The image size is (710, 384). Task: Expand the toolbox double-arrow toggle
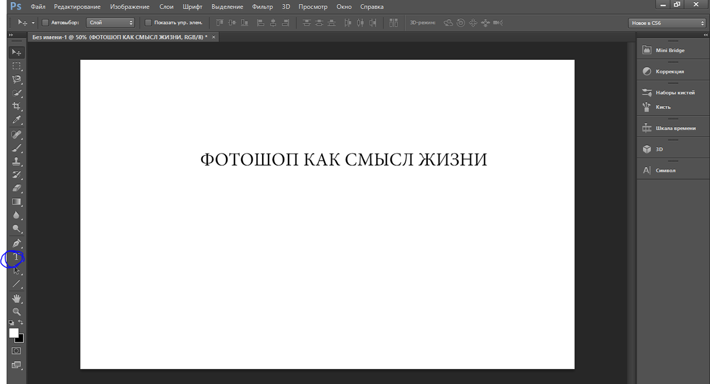[11, 36]
